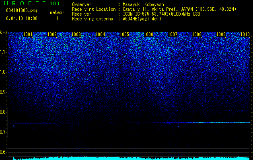Click the 1009 time marker
The image size is (253, 160).
pos(221,34)
